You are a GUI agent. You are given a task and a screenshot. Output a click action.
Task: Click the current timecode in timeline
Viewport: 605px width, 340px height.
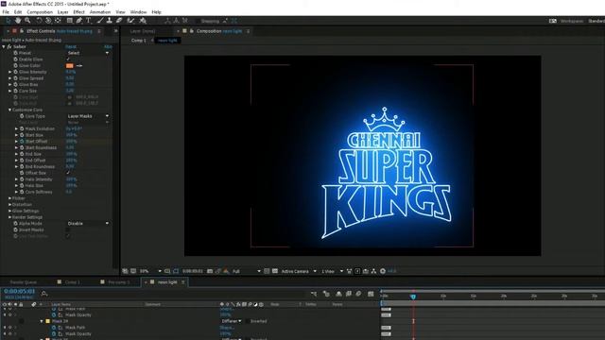click(19, 292)
